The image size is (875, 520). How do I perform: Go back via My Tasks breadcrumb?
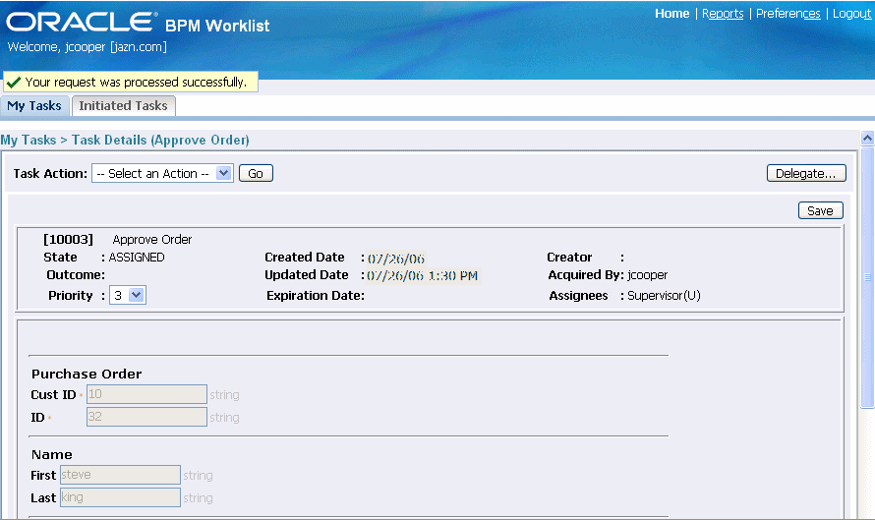tap(29, 140)
